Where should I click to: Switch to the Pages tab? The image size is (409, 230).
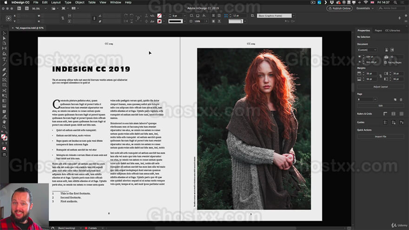378,31
